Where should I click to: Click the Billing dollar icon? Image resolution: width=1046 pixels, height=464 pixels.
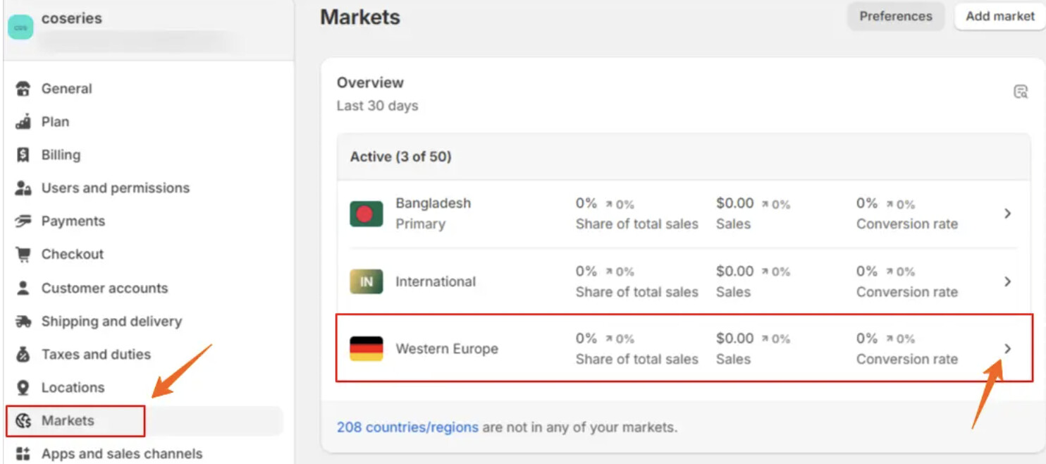[23, 155]
